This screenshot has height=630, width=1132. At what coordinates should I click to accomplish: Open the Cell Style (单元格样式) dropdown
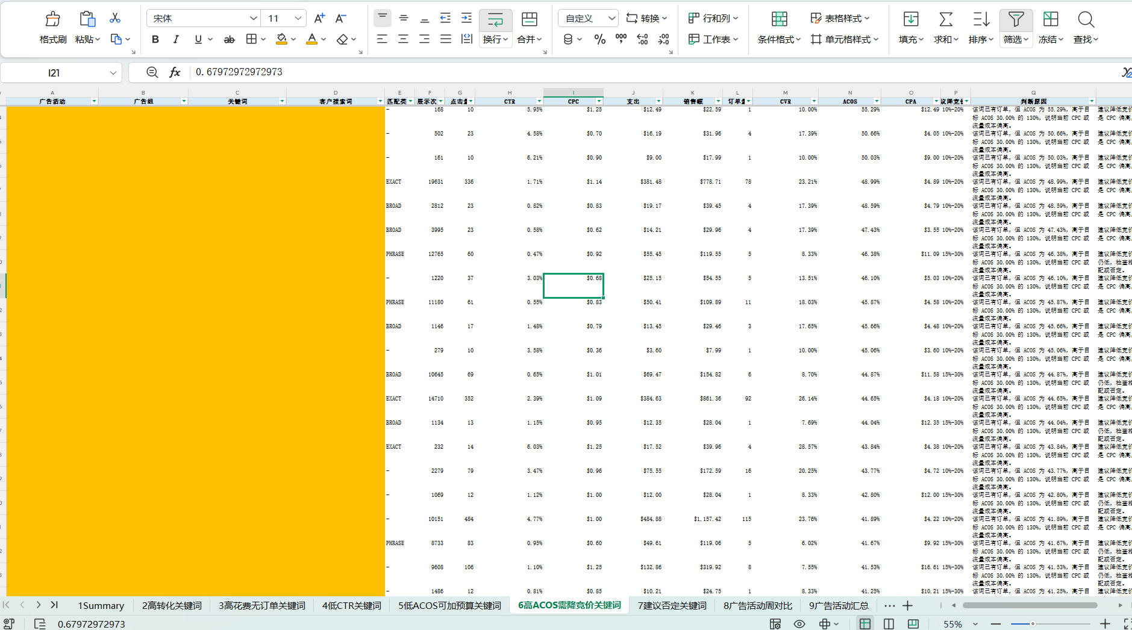(x=845, y=39)
